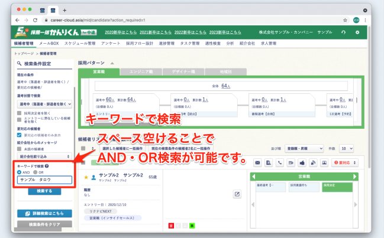The height and width of the screenshot is (238, 384).
Task: Click the browser reload icon
Action: [x=36, y=20]
